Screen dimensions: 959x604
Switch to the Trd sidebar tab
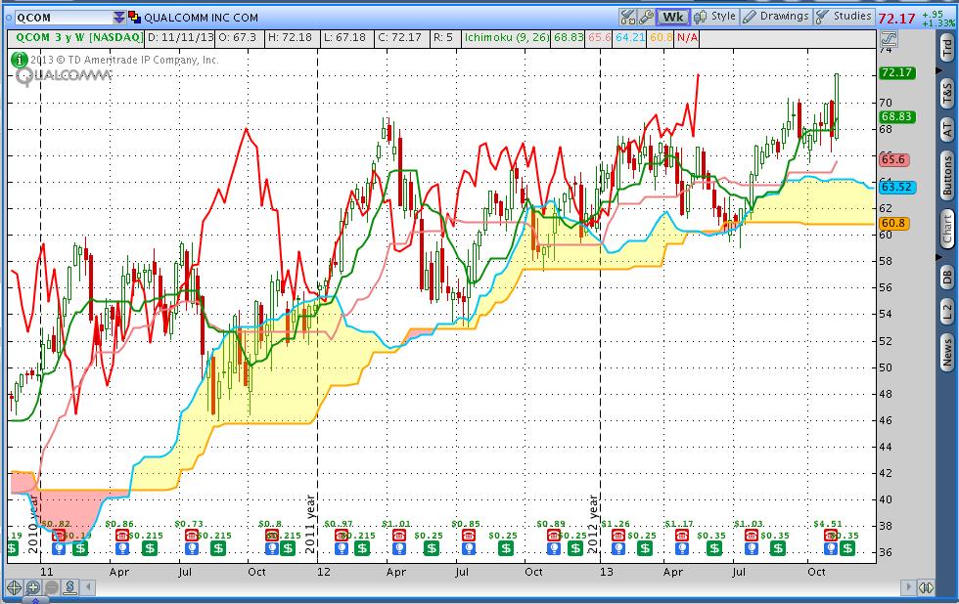[947, 48]
